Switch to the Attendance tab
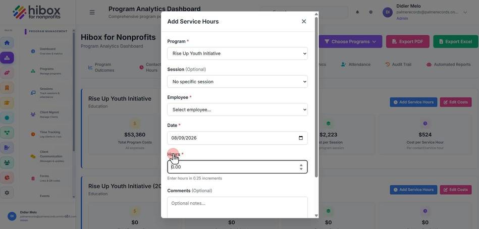This screenshot has height=229, width=479. (355, 65)
